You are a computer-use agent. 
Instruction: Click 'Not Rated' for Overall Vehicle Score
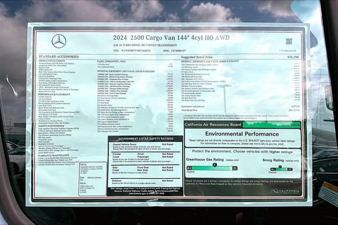coord(167,144)
